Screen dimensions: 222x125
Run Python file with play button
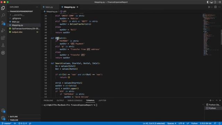(x=209, y=7)
